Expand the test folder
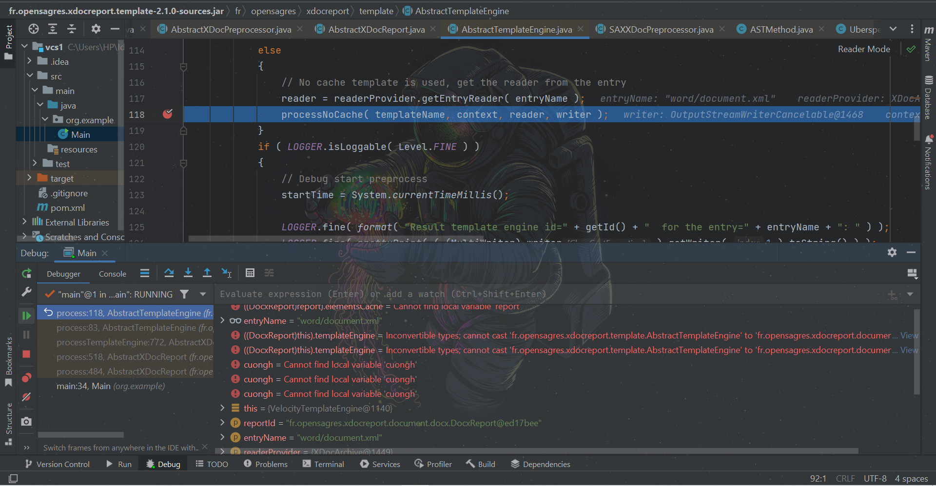 click(x=35, y=164)
